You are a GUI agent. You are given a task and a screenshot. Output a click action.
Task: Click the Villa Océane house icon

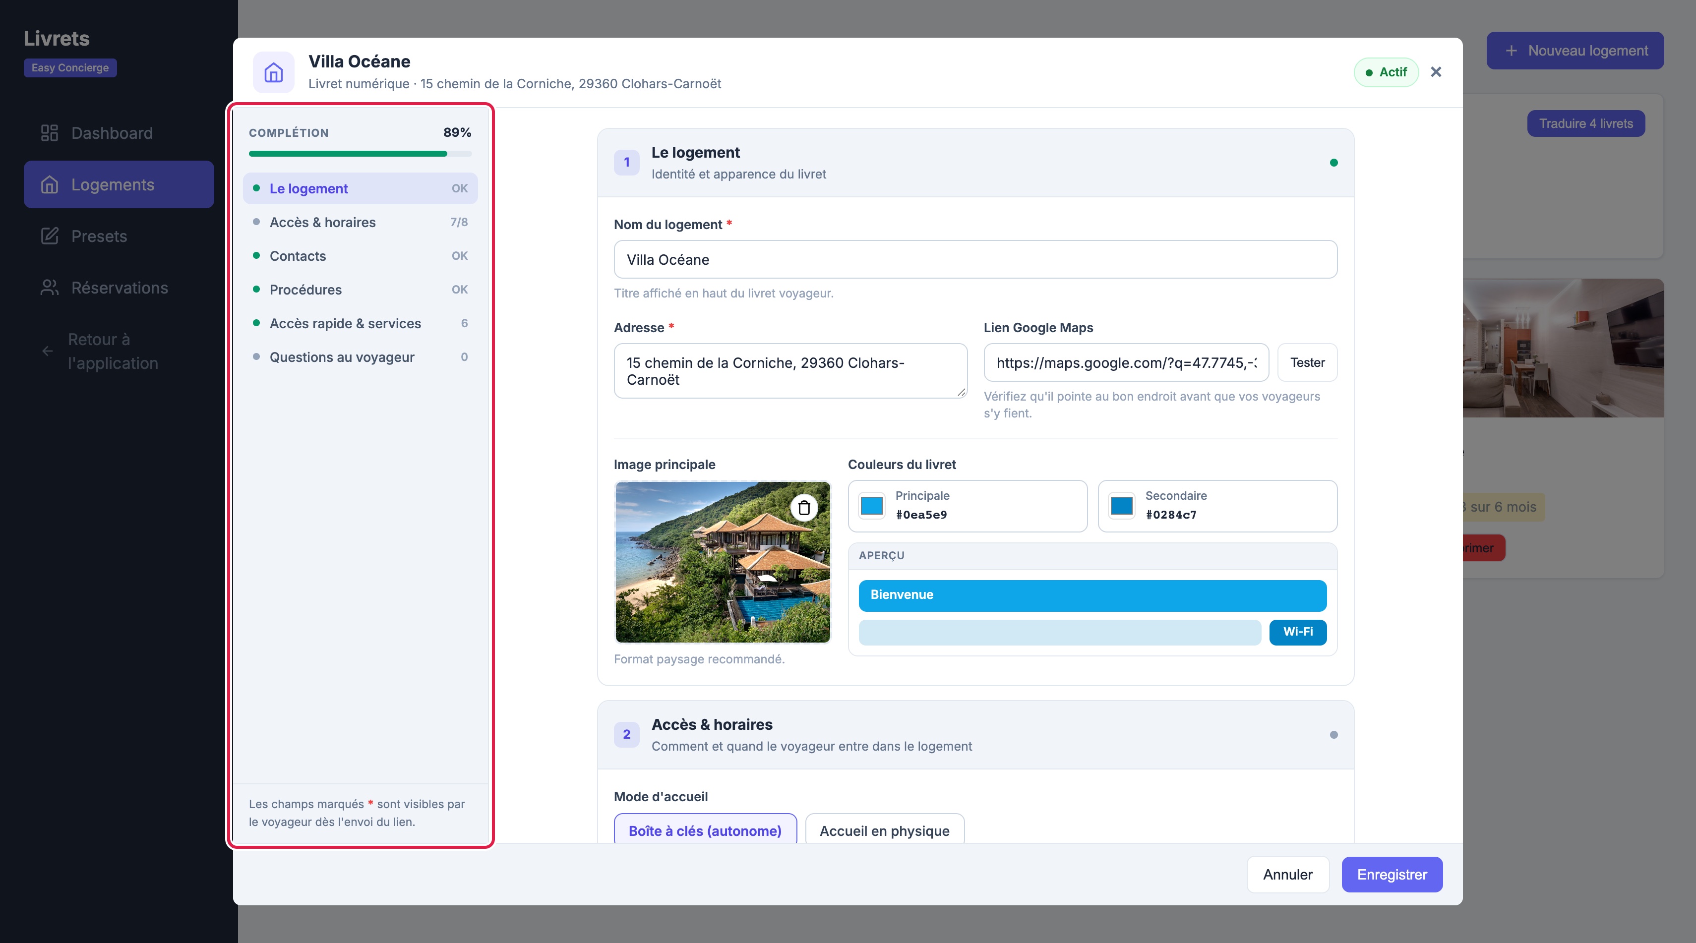pos(273,72)
